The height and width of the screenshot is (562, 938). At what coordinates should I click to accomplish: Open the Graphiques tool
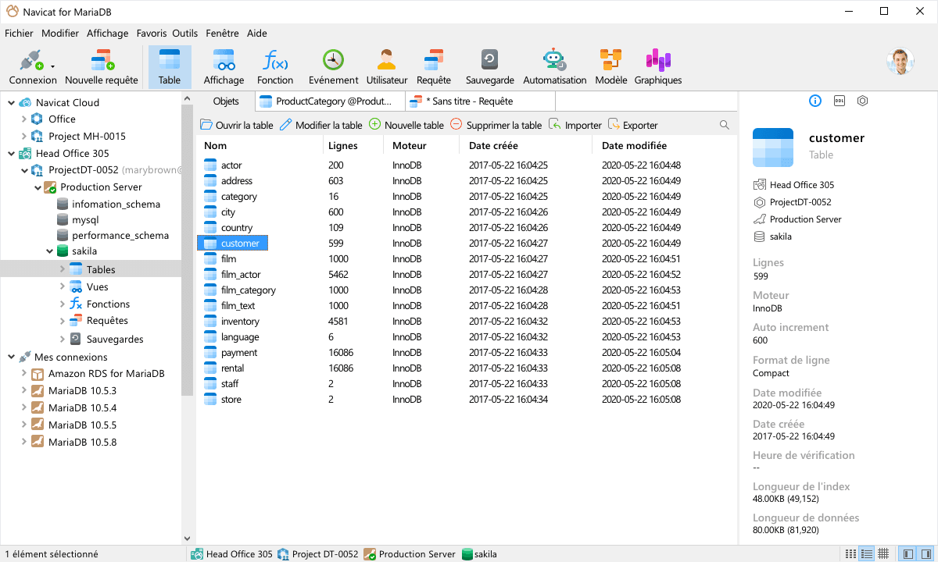658,66
